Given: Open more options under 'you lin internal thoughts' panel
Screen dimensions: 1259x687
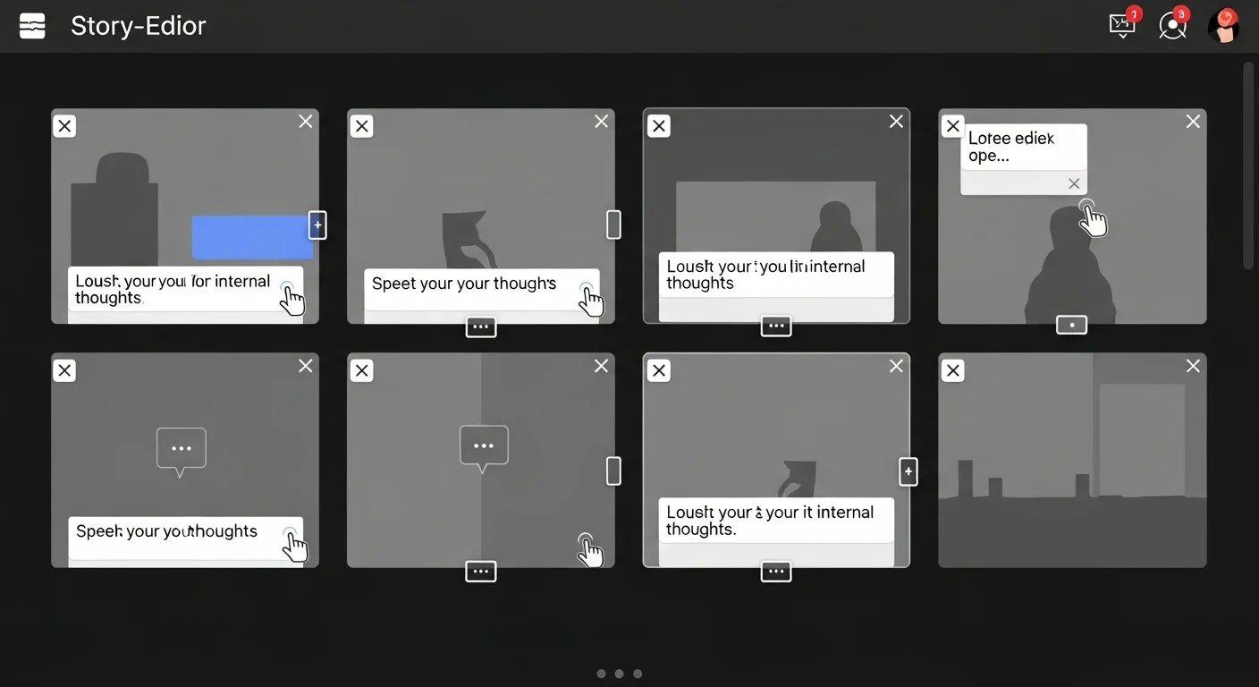Looking at the screenshot, I should 776,327.
